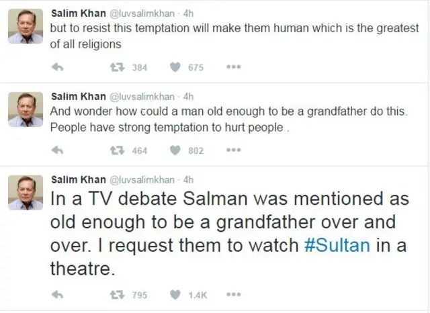
Task: Open more options on the 'greatest of all religions' tweet
Action: coord(233,67)
